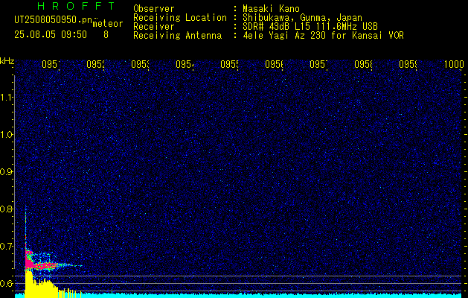
Task: Click the meteor count value 8
Action: (x=106, y=35)
